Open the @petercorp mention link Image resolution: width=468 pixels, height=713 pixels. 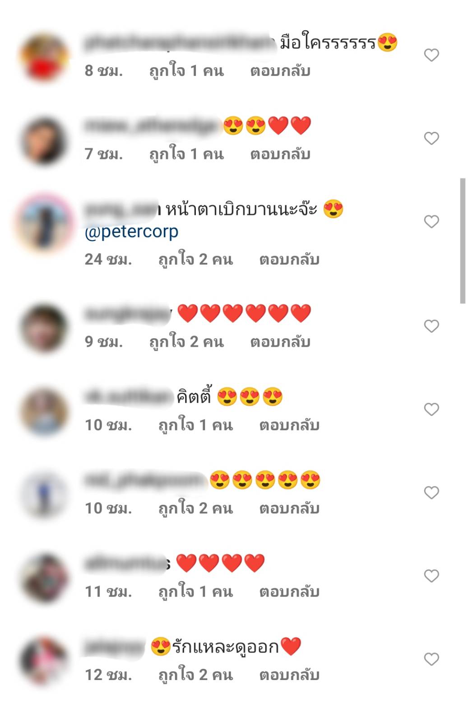click(x=131, y=232)
